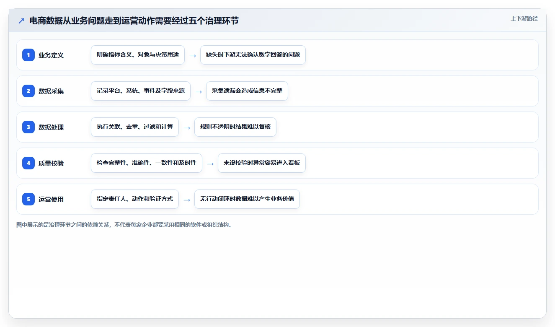The height and width of the screenshot is (327, 555).
Task: Click the arrow in the 数据处理 row
Action: (187, 128)
